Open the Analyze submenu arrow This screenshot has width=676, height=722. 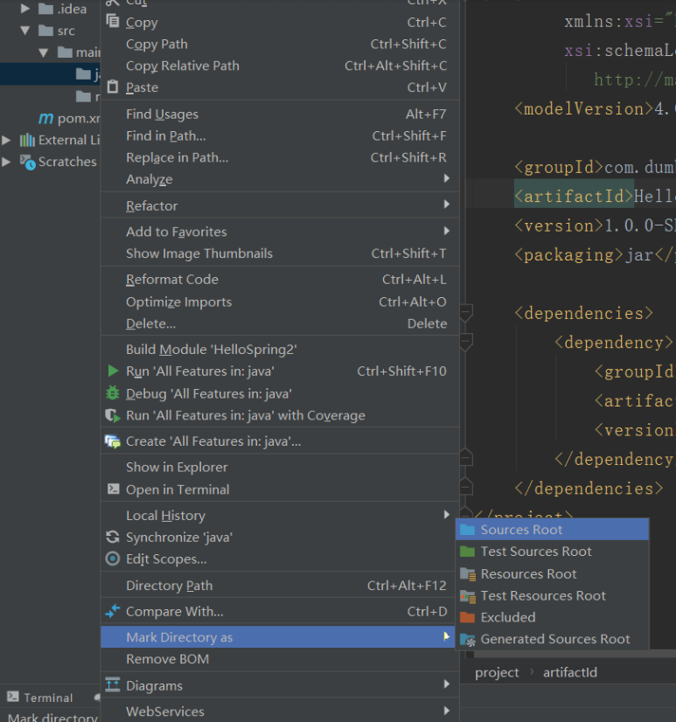pos(446,178)
